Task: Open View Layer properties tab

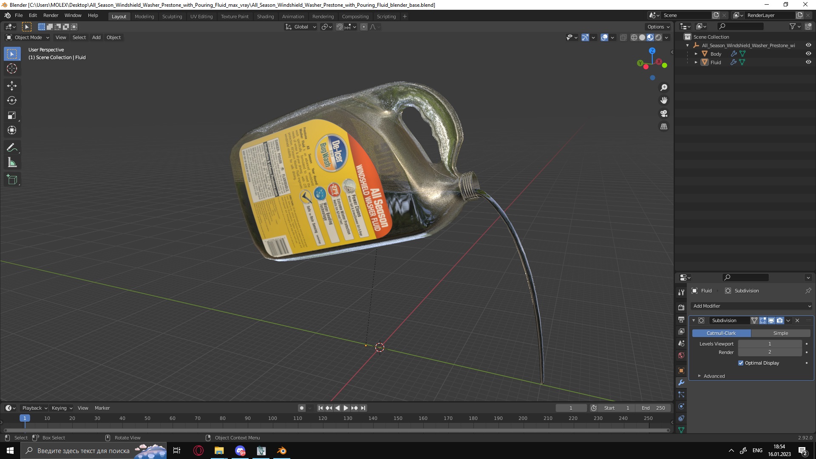Action: point(681,331)
